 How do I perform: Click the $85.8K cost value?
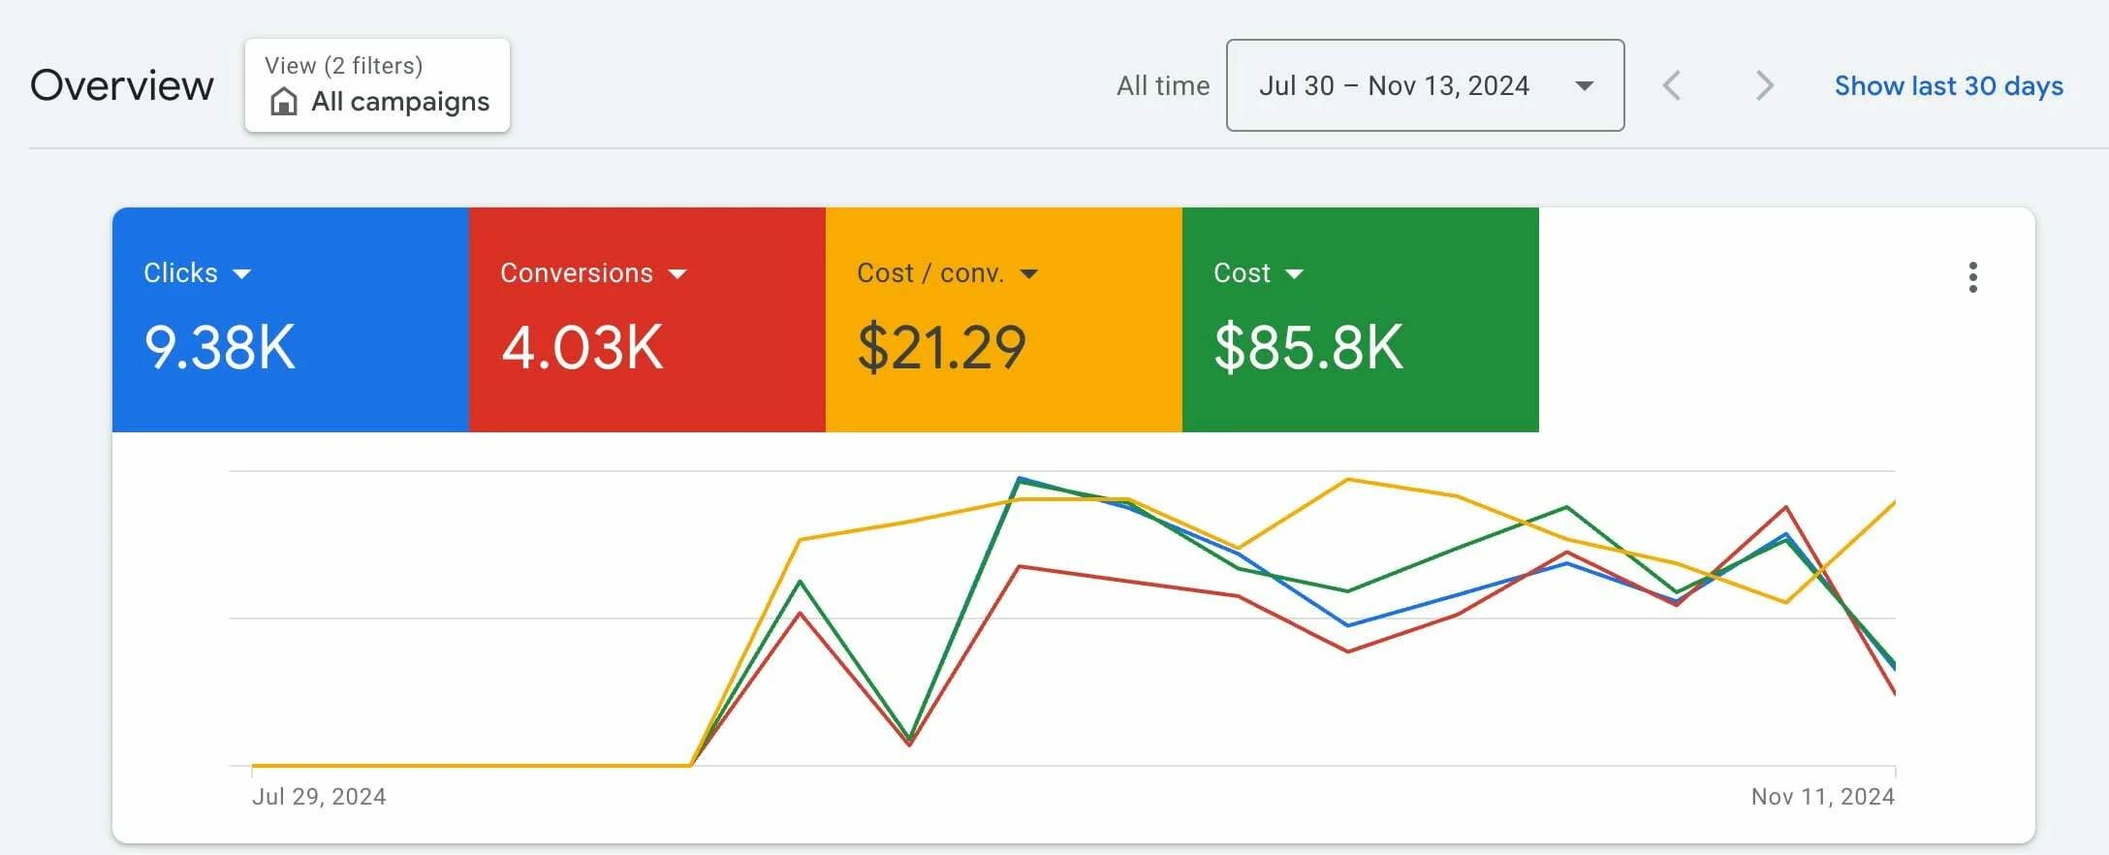pyautogui.click(x=1308, y=347)
